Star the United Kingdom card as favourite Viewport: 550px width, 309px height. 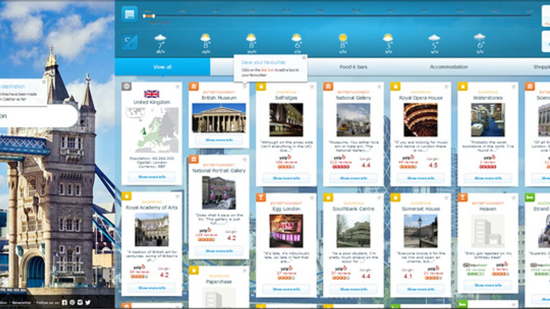click(177, 86)
